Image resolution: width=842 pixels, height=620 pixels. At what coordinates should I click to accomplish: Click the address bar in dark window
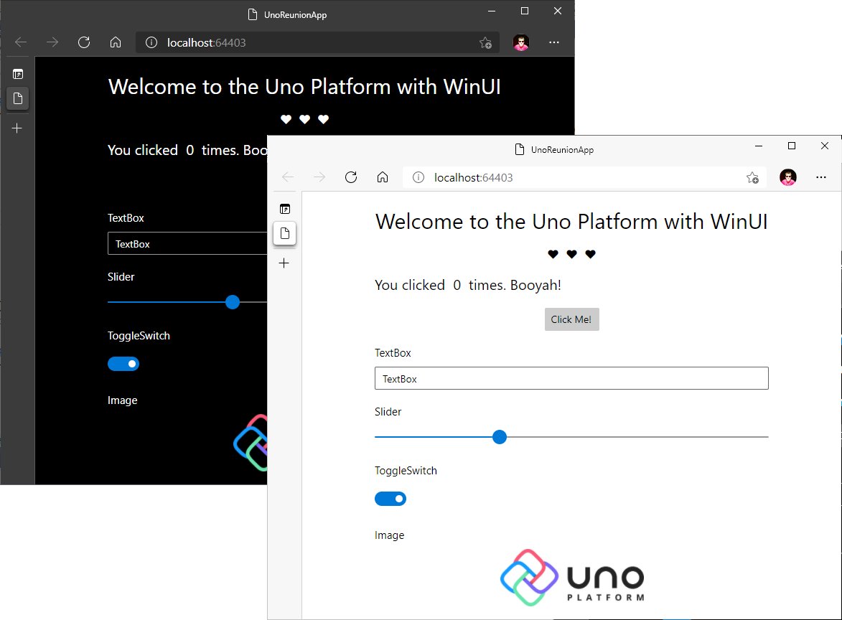317,42
